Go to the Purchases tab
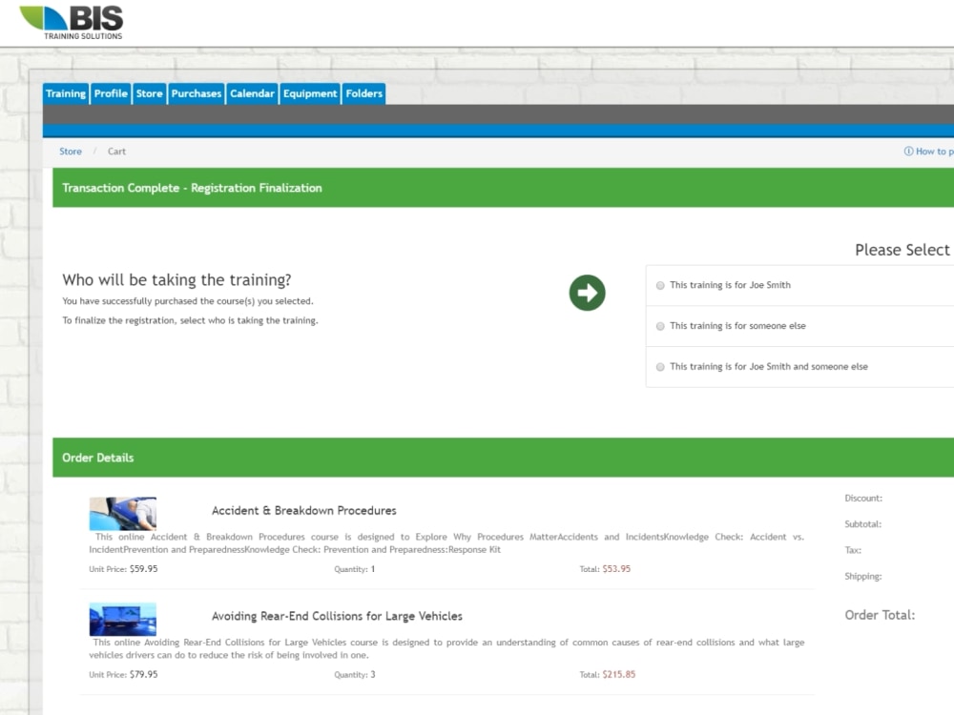The height and width of the screenshot is (715, 954). click(196, 93)
